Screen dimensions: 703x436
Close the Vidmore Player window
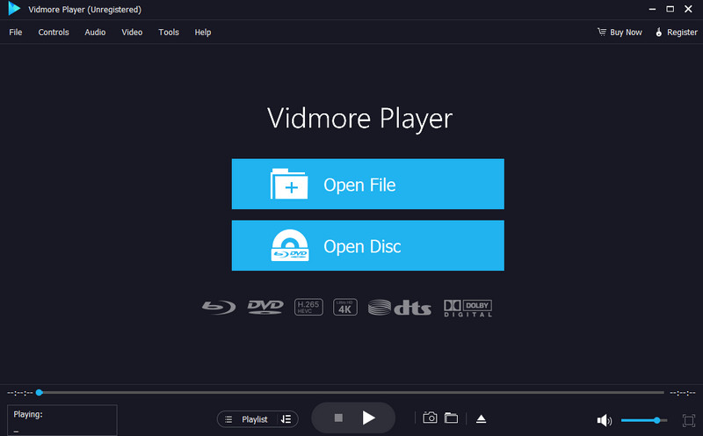[x=688, y=9]
